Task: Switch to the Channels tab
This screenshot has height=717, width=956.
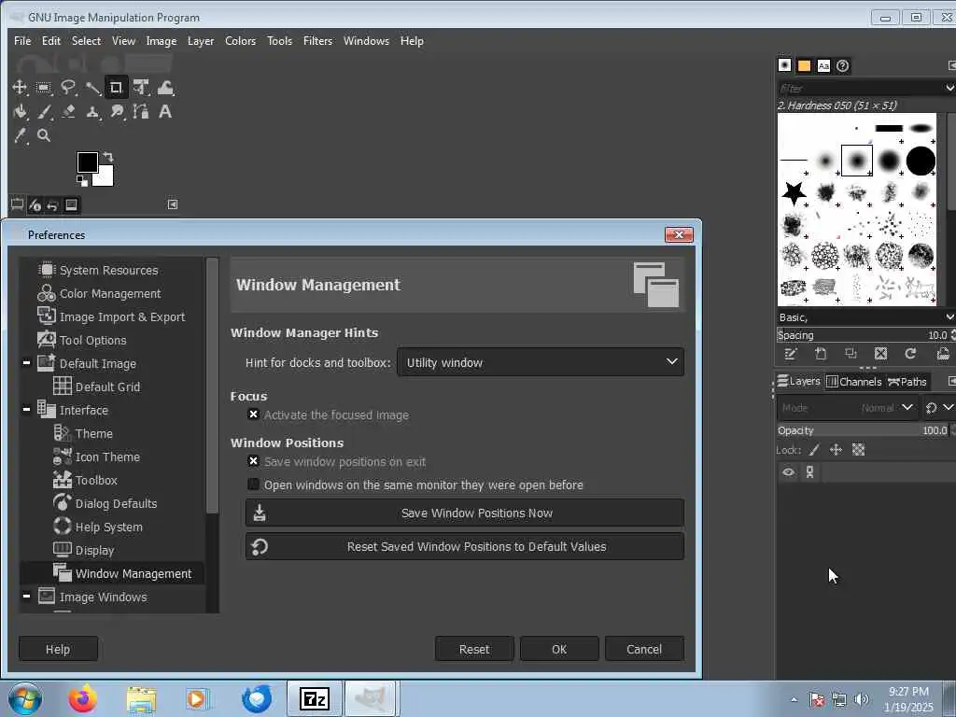Action: click(853, 382)
